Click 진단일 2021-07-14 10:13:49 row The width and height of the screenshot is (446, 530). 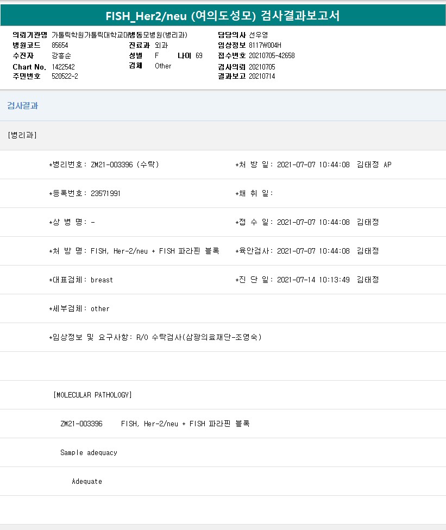coord(307,280)
